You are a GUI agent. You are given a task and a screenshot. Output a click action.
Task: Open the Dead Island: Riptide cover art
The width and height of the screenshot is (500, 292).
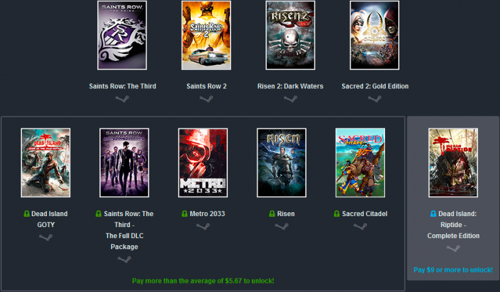pos(453,163)
